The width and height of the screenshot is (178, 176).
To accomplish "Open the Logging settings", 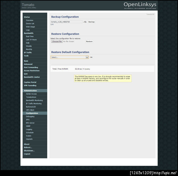I will coord(29,129).
